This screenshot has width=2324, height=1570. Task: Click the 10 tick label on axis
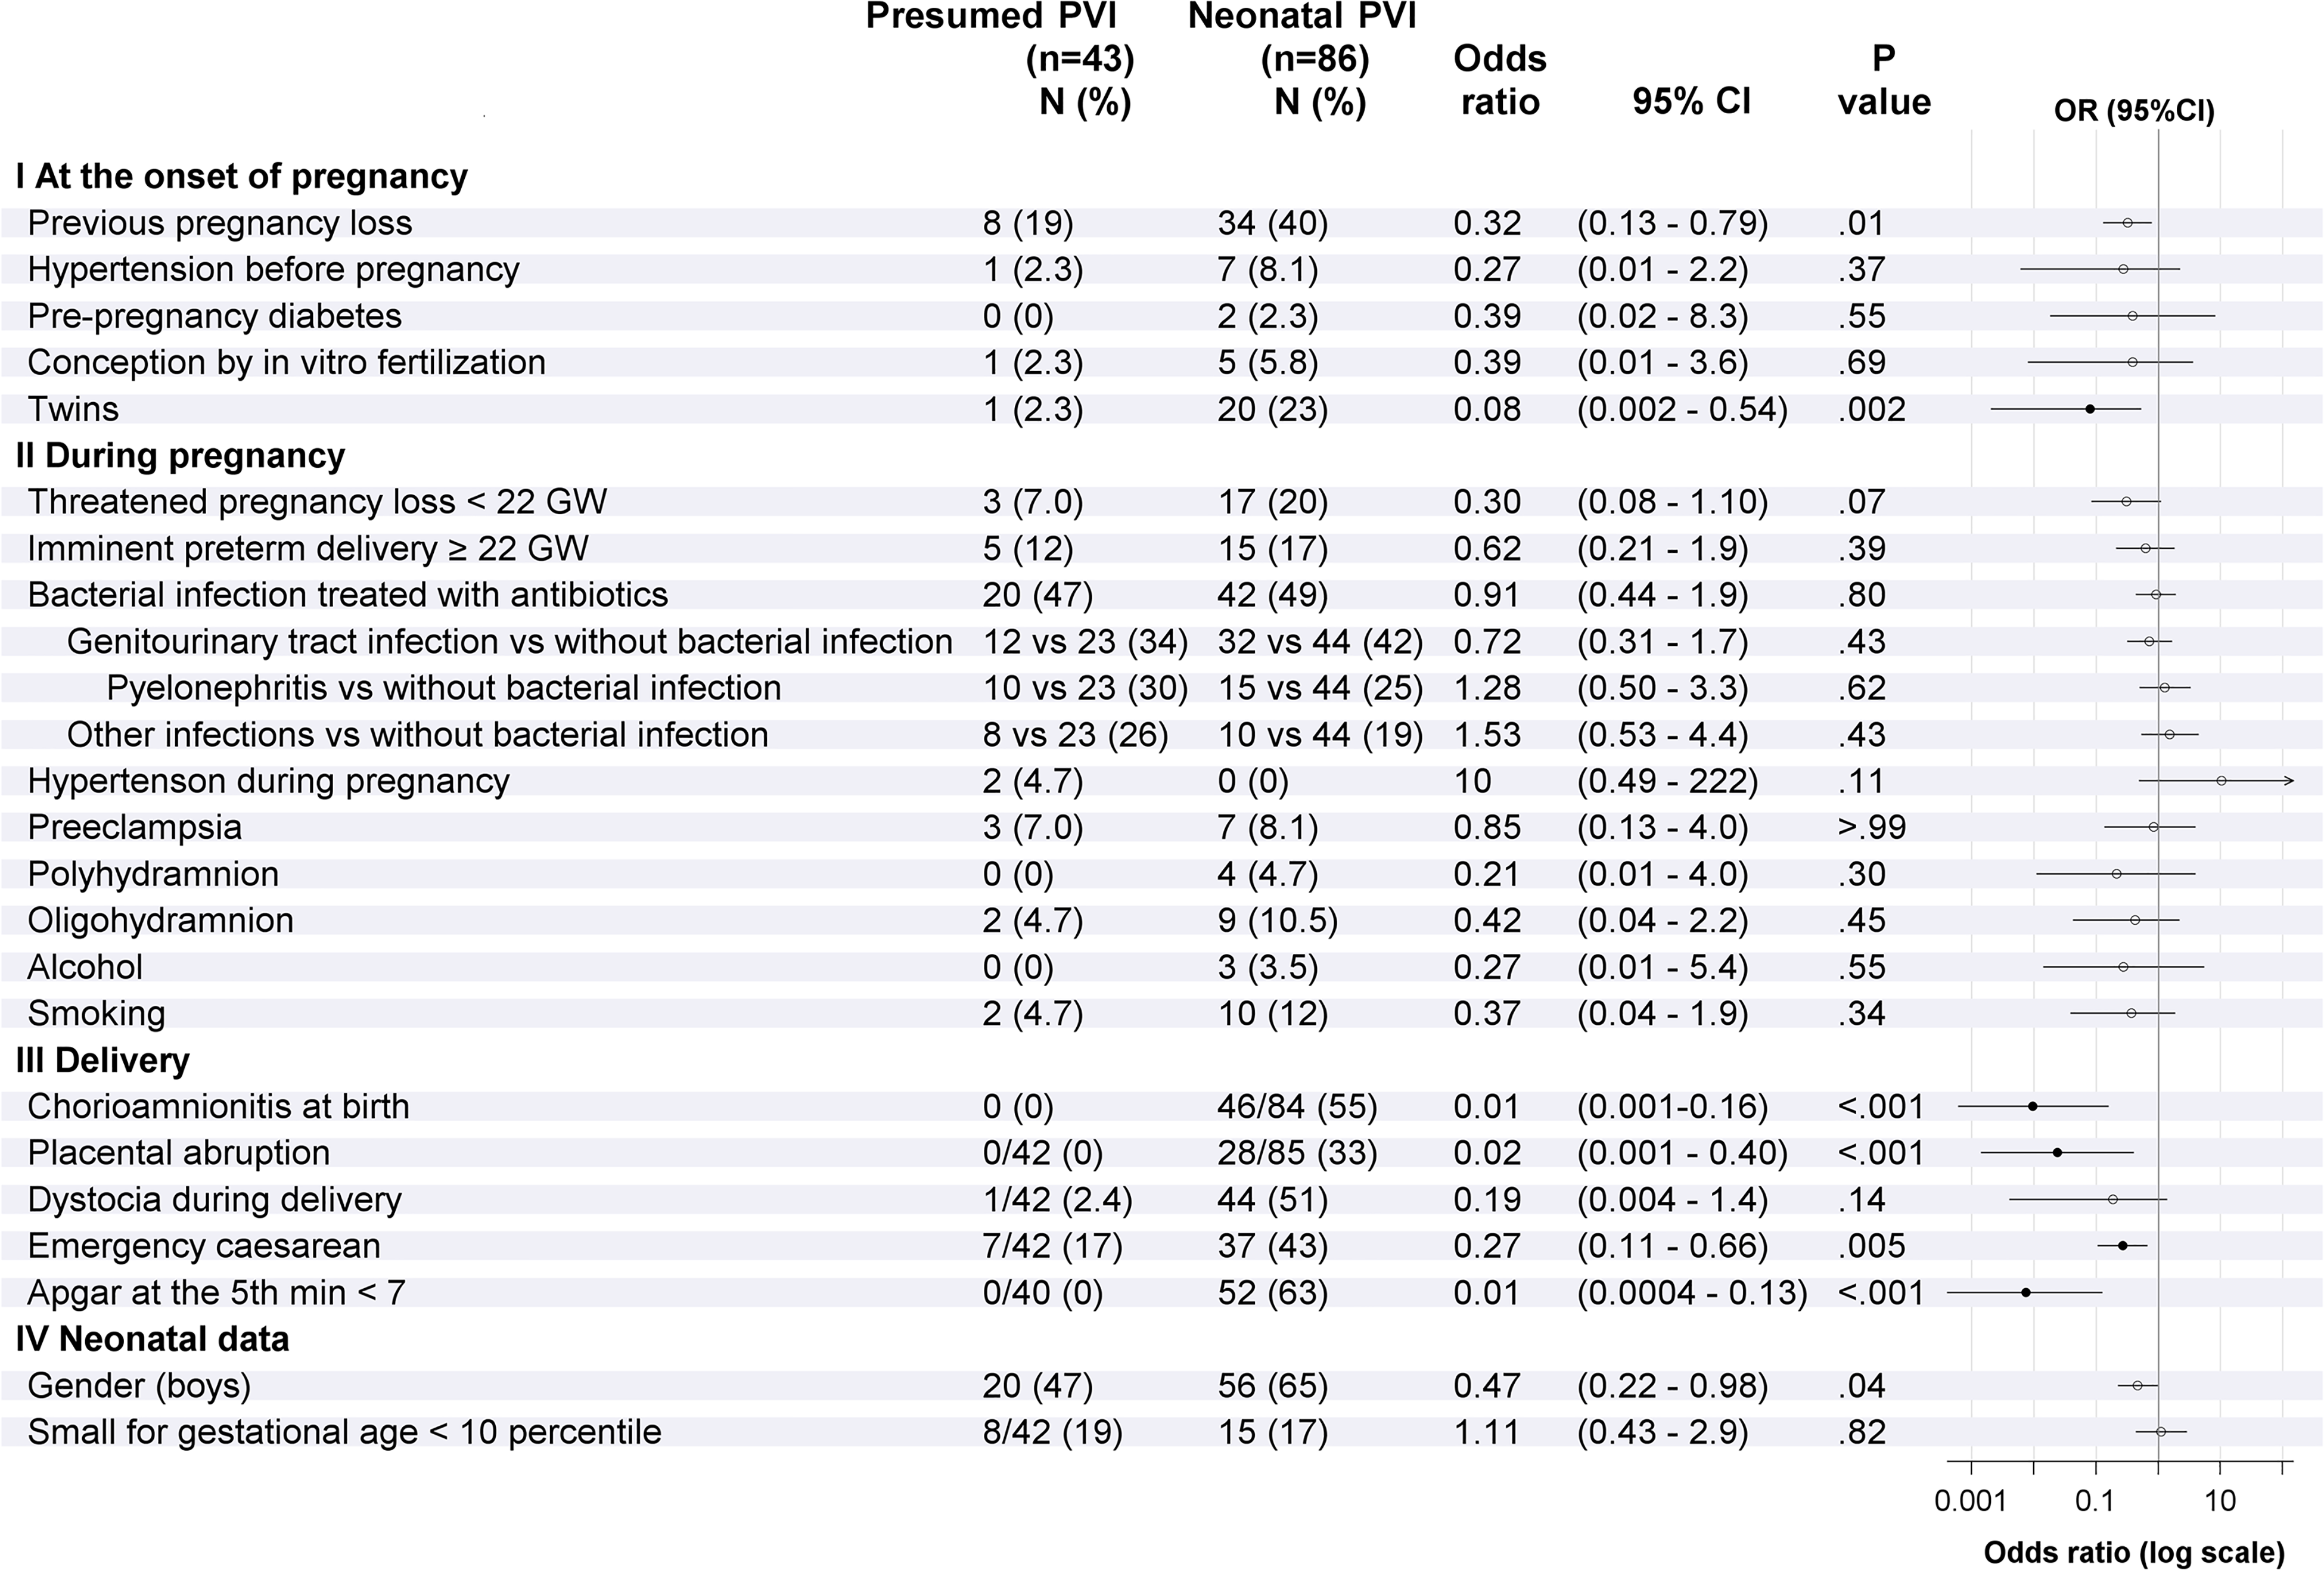[x=2220, y=1501]
